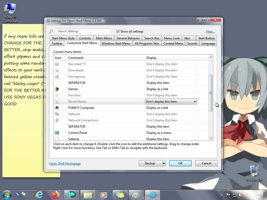
Task: Click the list scrollbar up arrow
Action: [x=211, y=57]
